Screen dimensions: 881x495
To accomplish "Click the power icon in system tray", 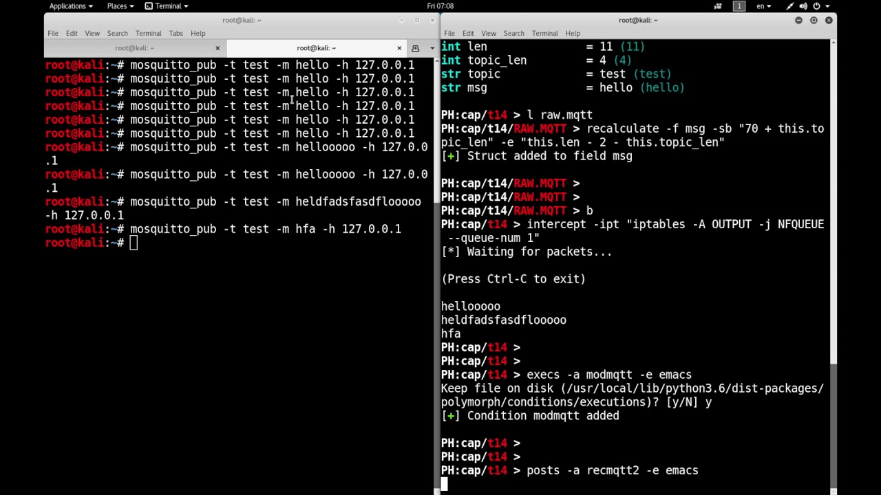I will pos(817,6).
